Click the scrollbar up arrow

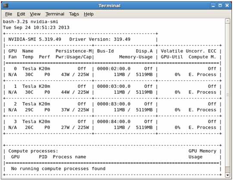tap(228, 21)
